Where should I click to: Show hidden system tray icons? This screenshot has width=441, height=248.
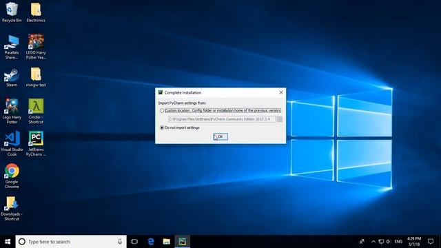point(373,242)
